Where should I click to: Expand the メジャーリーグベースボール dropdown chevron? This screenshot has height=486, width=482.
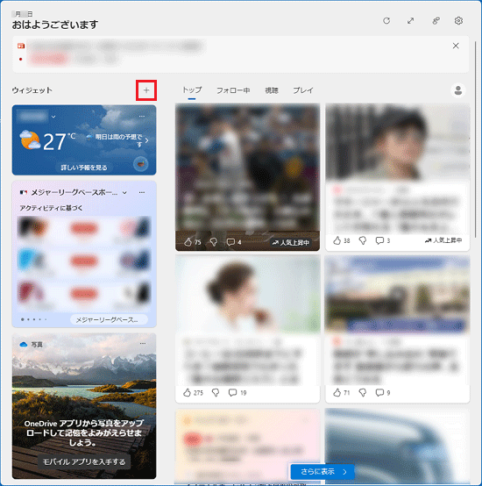[x=124, y=192]
